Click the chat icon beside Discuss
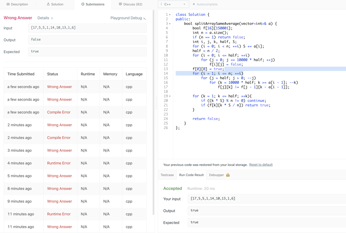346x233 pixels. coord(120,4)
